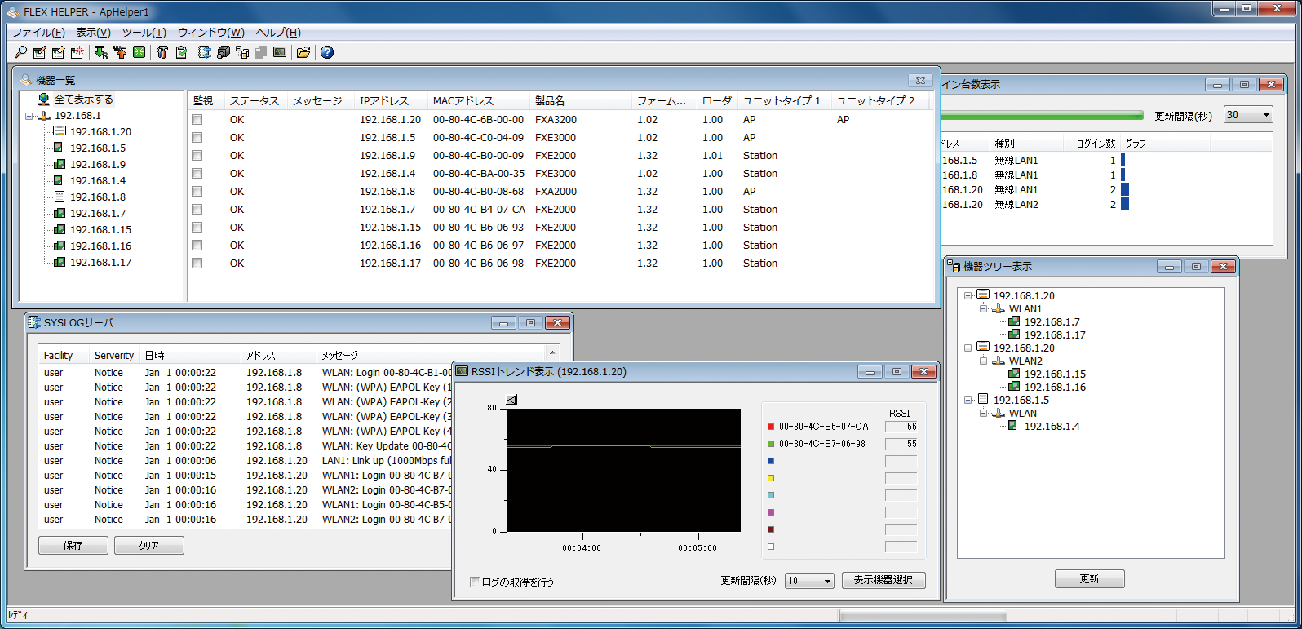The width and height of the screenshot is (1302, 629).
Task: Open RSSI update interval dropdown showing 10
Action: click(809, 581)
